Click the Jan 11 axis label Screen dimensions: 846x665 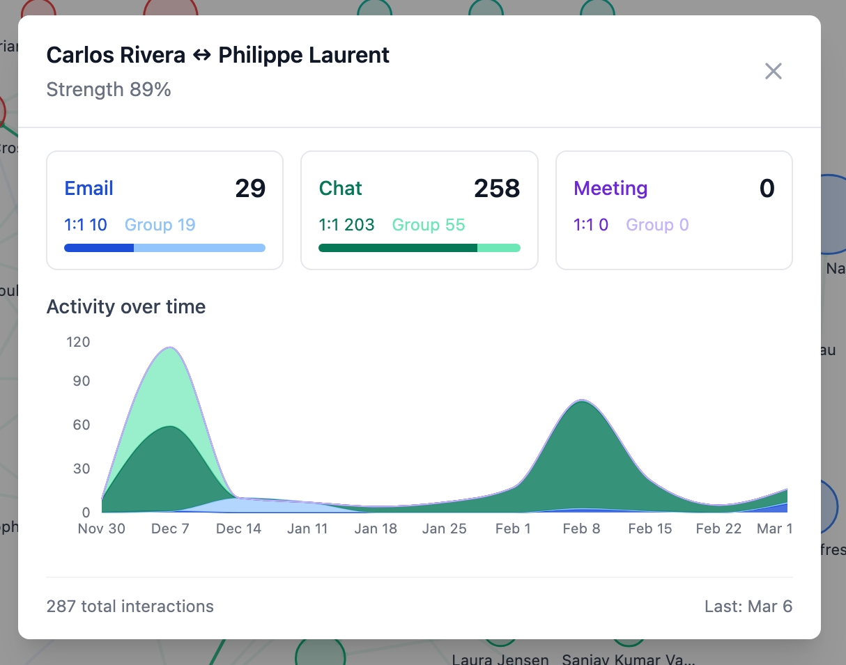307,529
